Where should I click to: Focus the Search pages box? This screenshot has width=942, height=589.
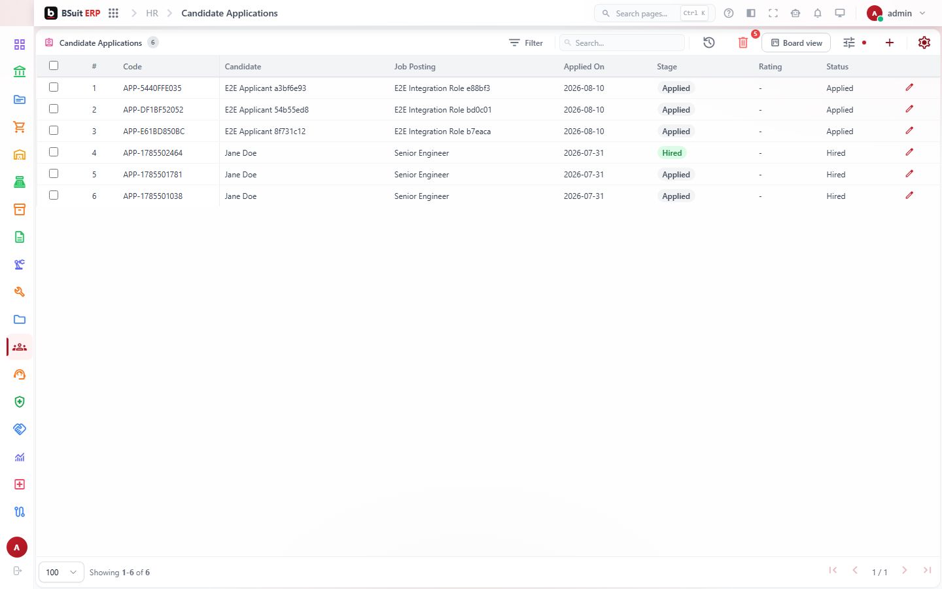point(654,13)
